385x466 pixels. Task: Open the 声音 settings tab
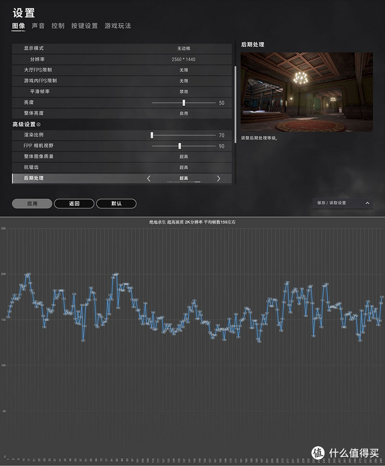tap(38, 26)
